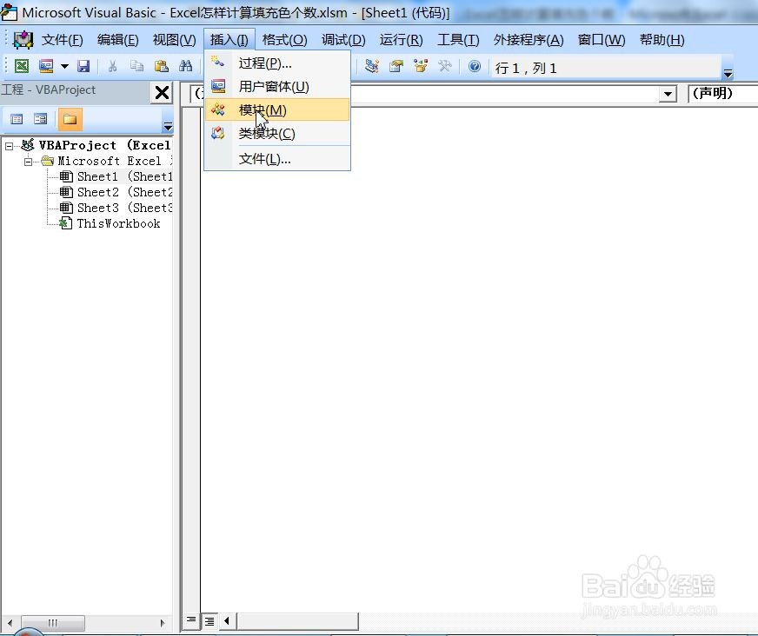Close the VBAProject explorer panel
The width and height of the screenshot is (758, 636).
click(162, 92)
